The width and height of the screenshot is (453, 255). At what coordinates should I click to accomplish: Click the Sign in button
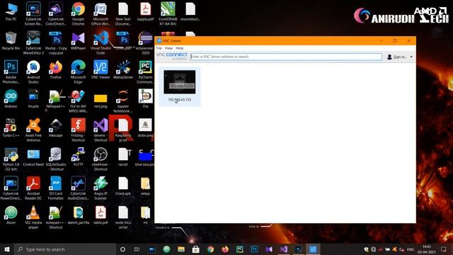coord(396,57)
